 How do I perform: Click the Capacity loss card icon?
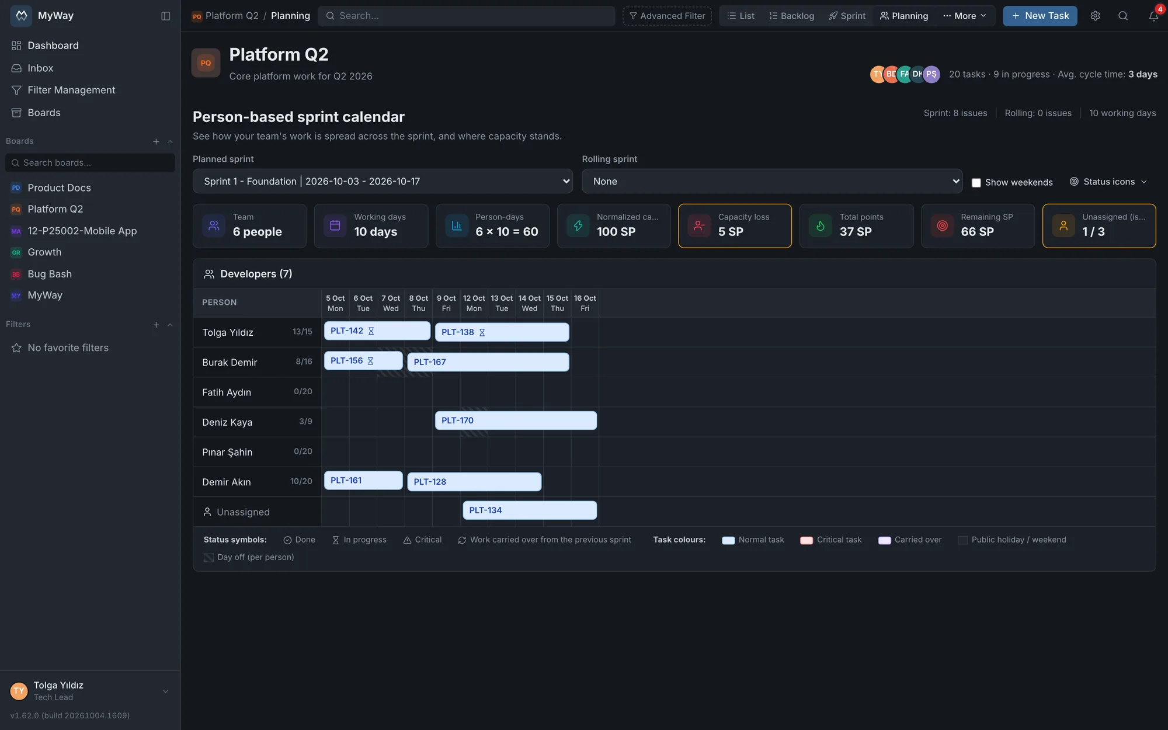click(699, 225)
